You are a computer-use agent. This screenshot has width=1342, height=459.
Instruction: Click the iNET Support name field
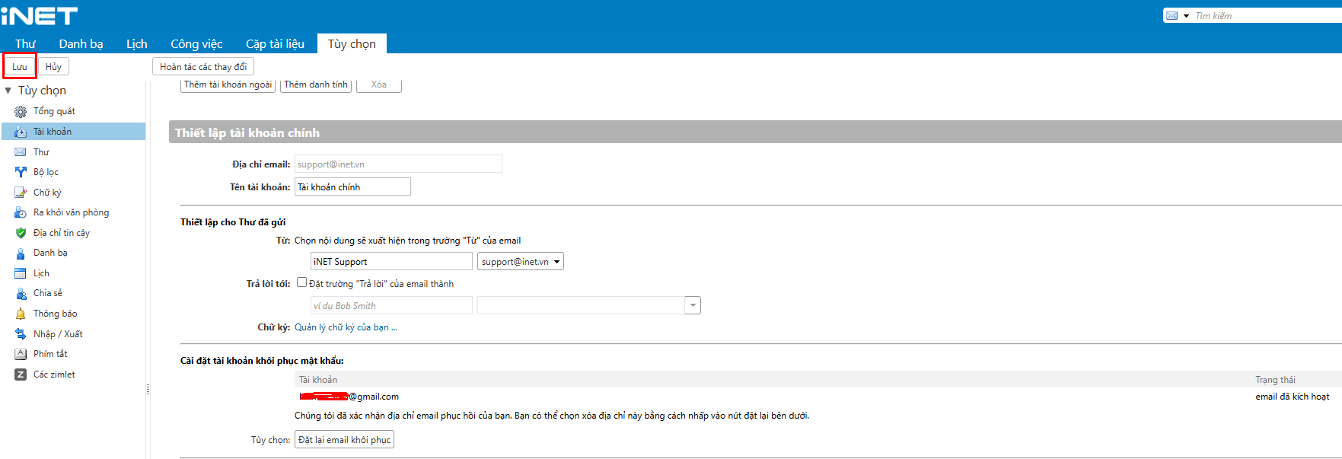point(391,261)
